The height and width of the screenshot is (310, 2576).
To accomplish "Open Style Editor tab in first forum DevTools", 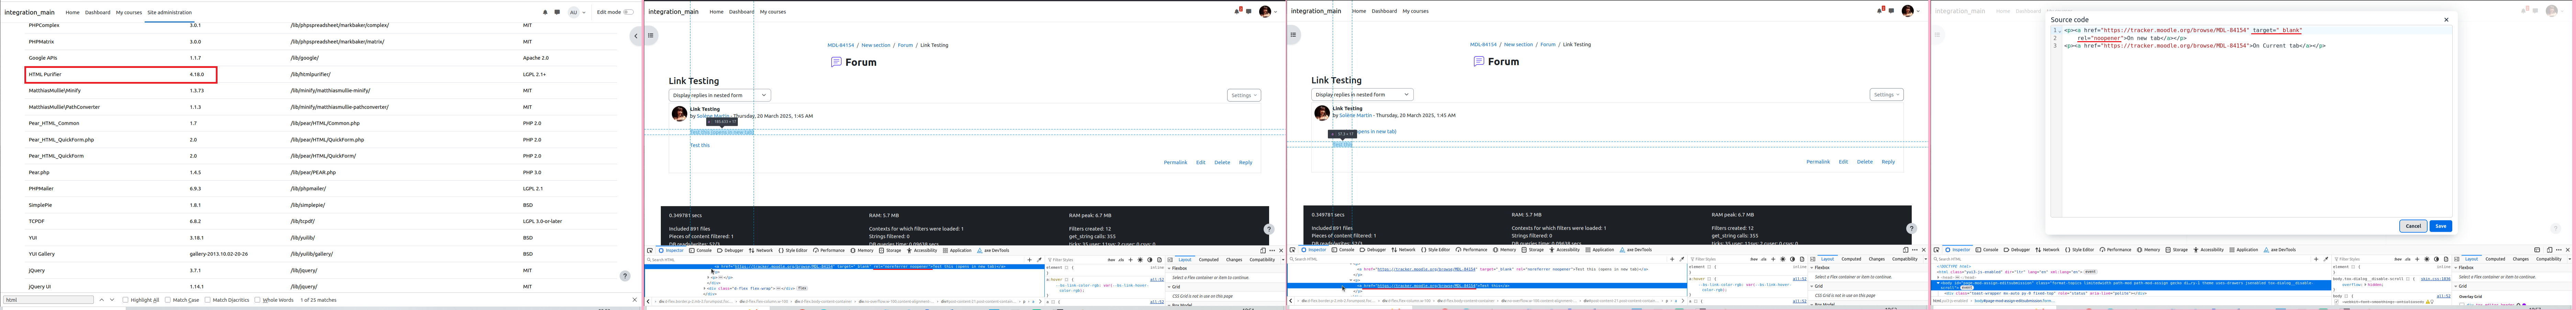I will point(793,250).
